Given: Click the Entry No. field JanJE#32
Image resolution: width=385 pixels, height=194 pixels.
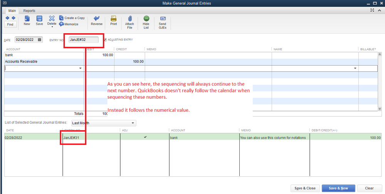Looking at the screenshot, I should 84,40.
